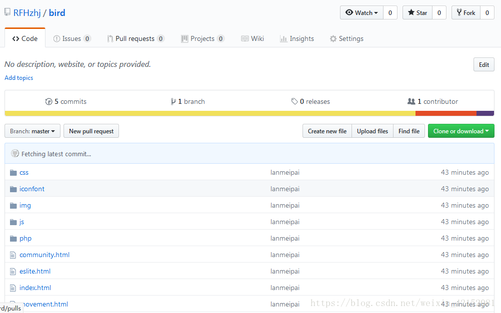Click the commits history clock icon
This screenshot has width=501, height=313.
click(x=48, y=101)
